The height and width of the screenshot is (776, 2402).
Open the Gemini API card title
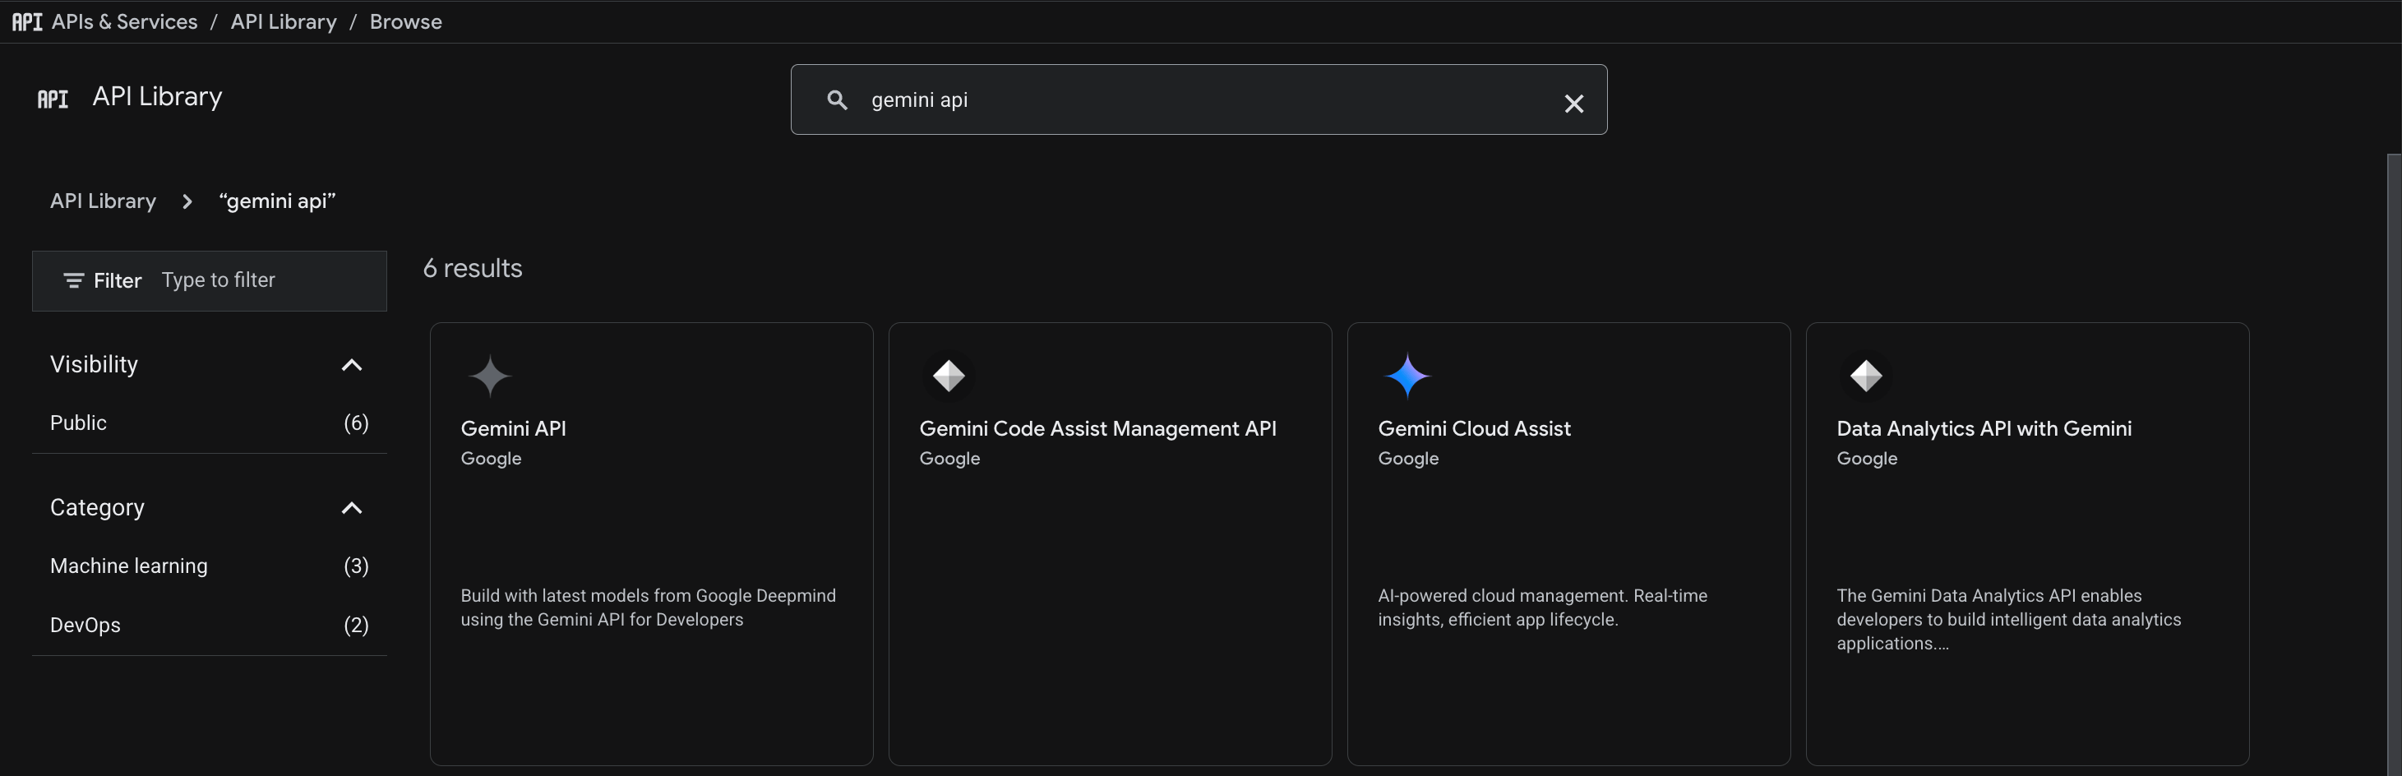coord(513,429)
